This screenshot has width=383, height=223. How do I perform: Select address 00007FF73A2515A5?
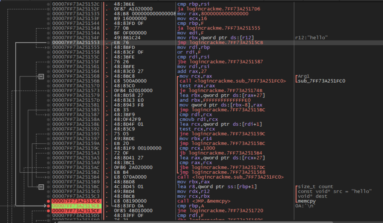(x=76, y=158)
